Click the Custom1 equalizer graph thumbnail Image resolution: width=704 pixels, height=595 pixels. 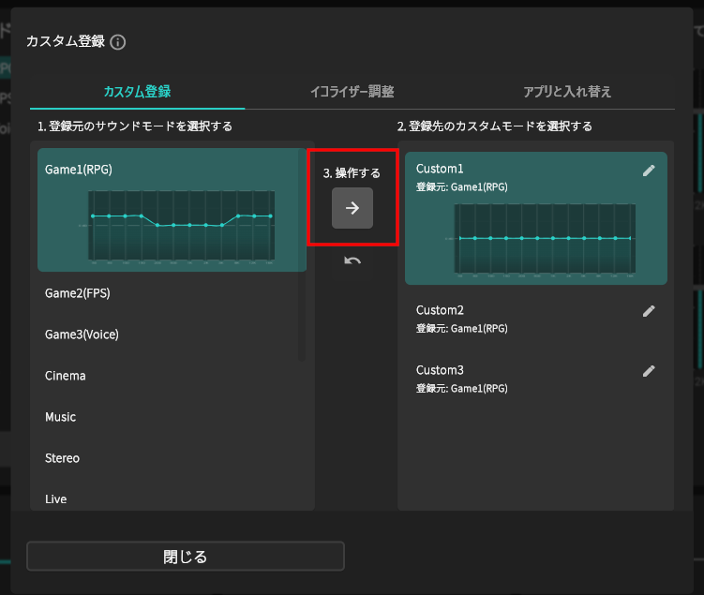click(544, 241)
